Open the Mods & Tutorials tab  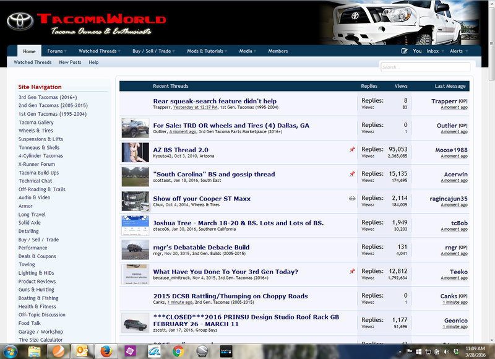coord(205,51)
